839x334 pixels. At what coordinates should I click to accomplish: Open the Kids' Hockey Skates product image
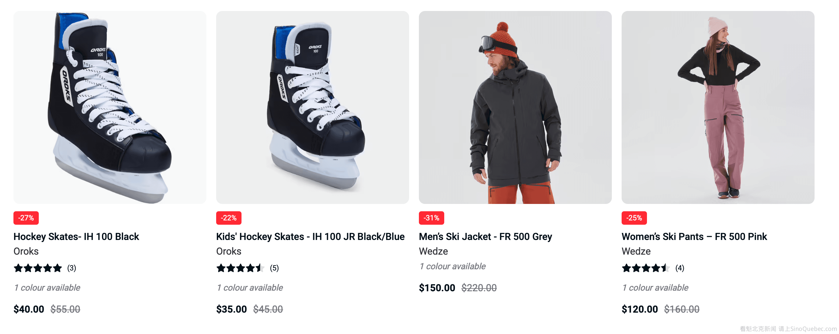312,107
